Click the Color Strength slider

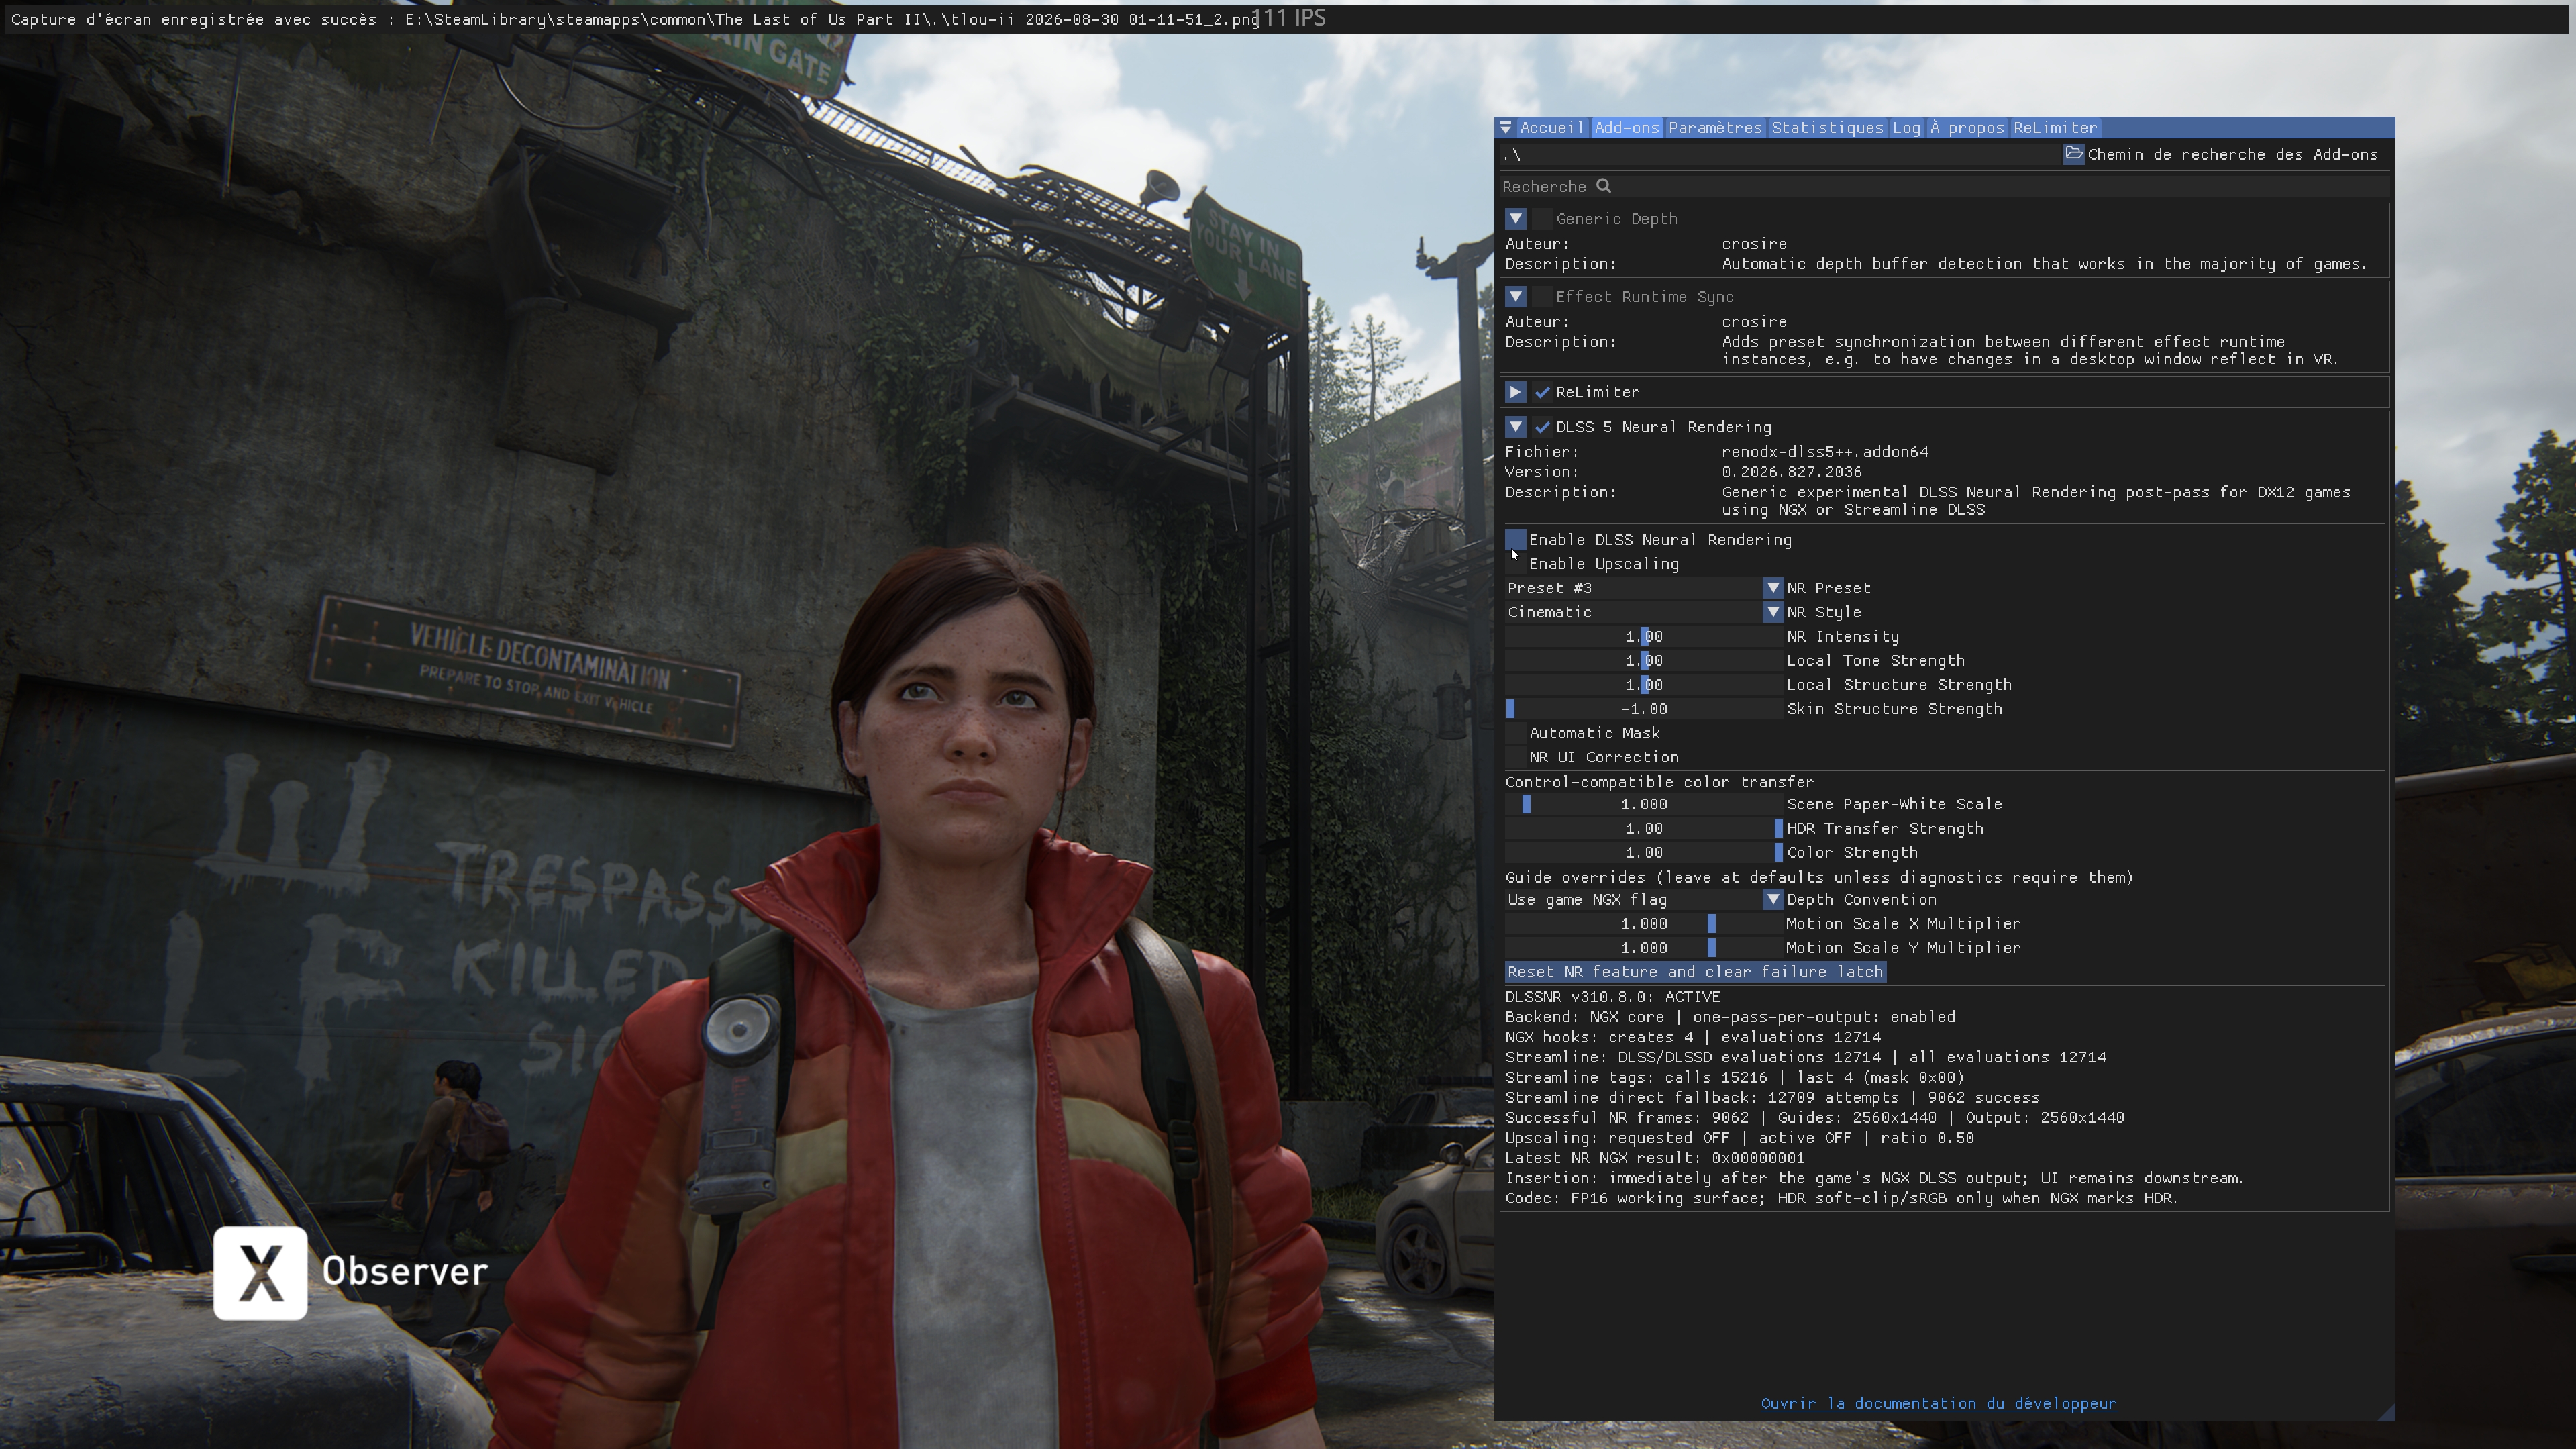pos(1644,852)
